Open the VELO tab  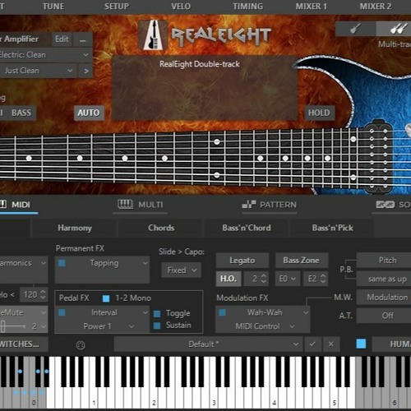click(181, 7)
